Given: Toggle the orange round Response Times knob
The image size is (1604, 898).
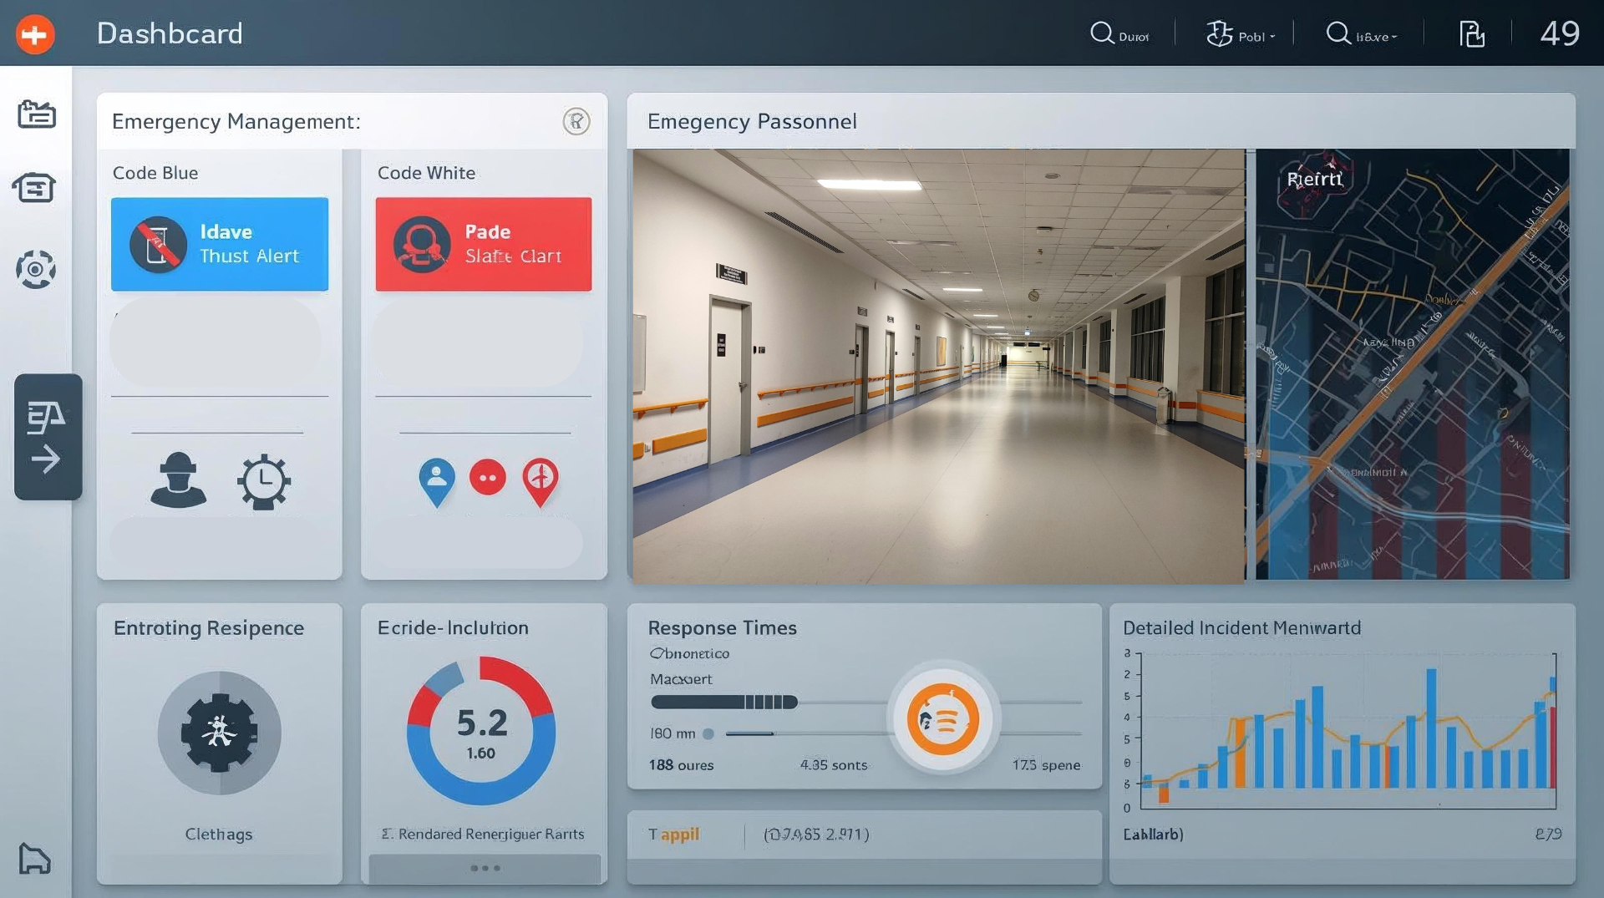Looking at the screenshot, I should pyautogui.click(x=943, y=718).
